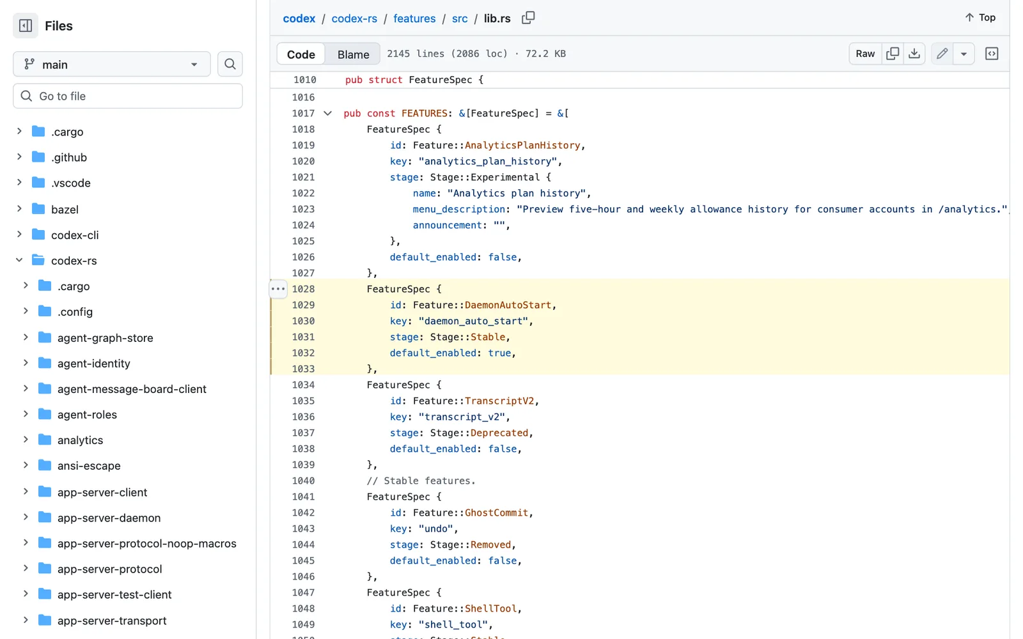The image size is (1023, 639).
Task: Open the src breadcrumb link
Action: tap(460, 19)
